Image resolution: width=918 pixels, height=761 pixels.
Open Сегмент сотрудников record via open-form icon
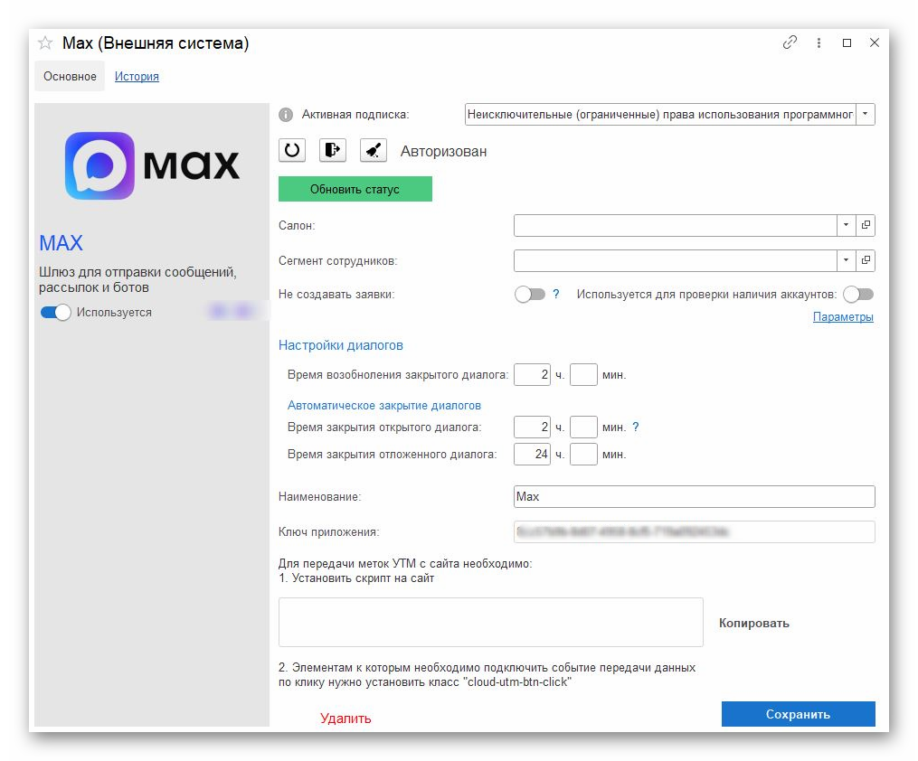point(866,260)
